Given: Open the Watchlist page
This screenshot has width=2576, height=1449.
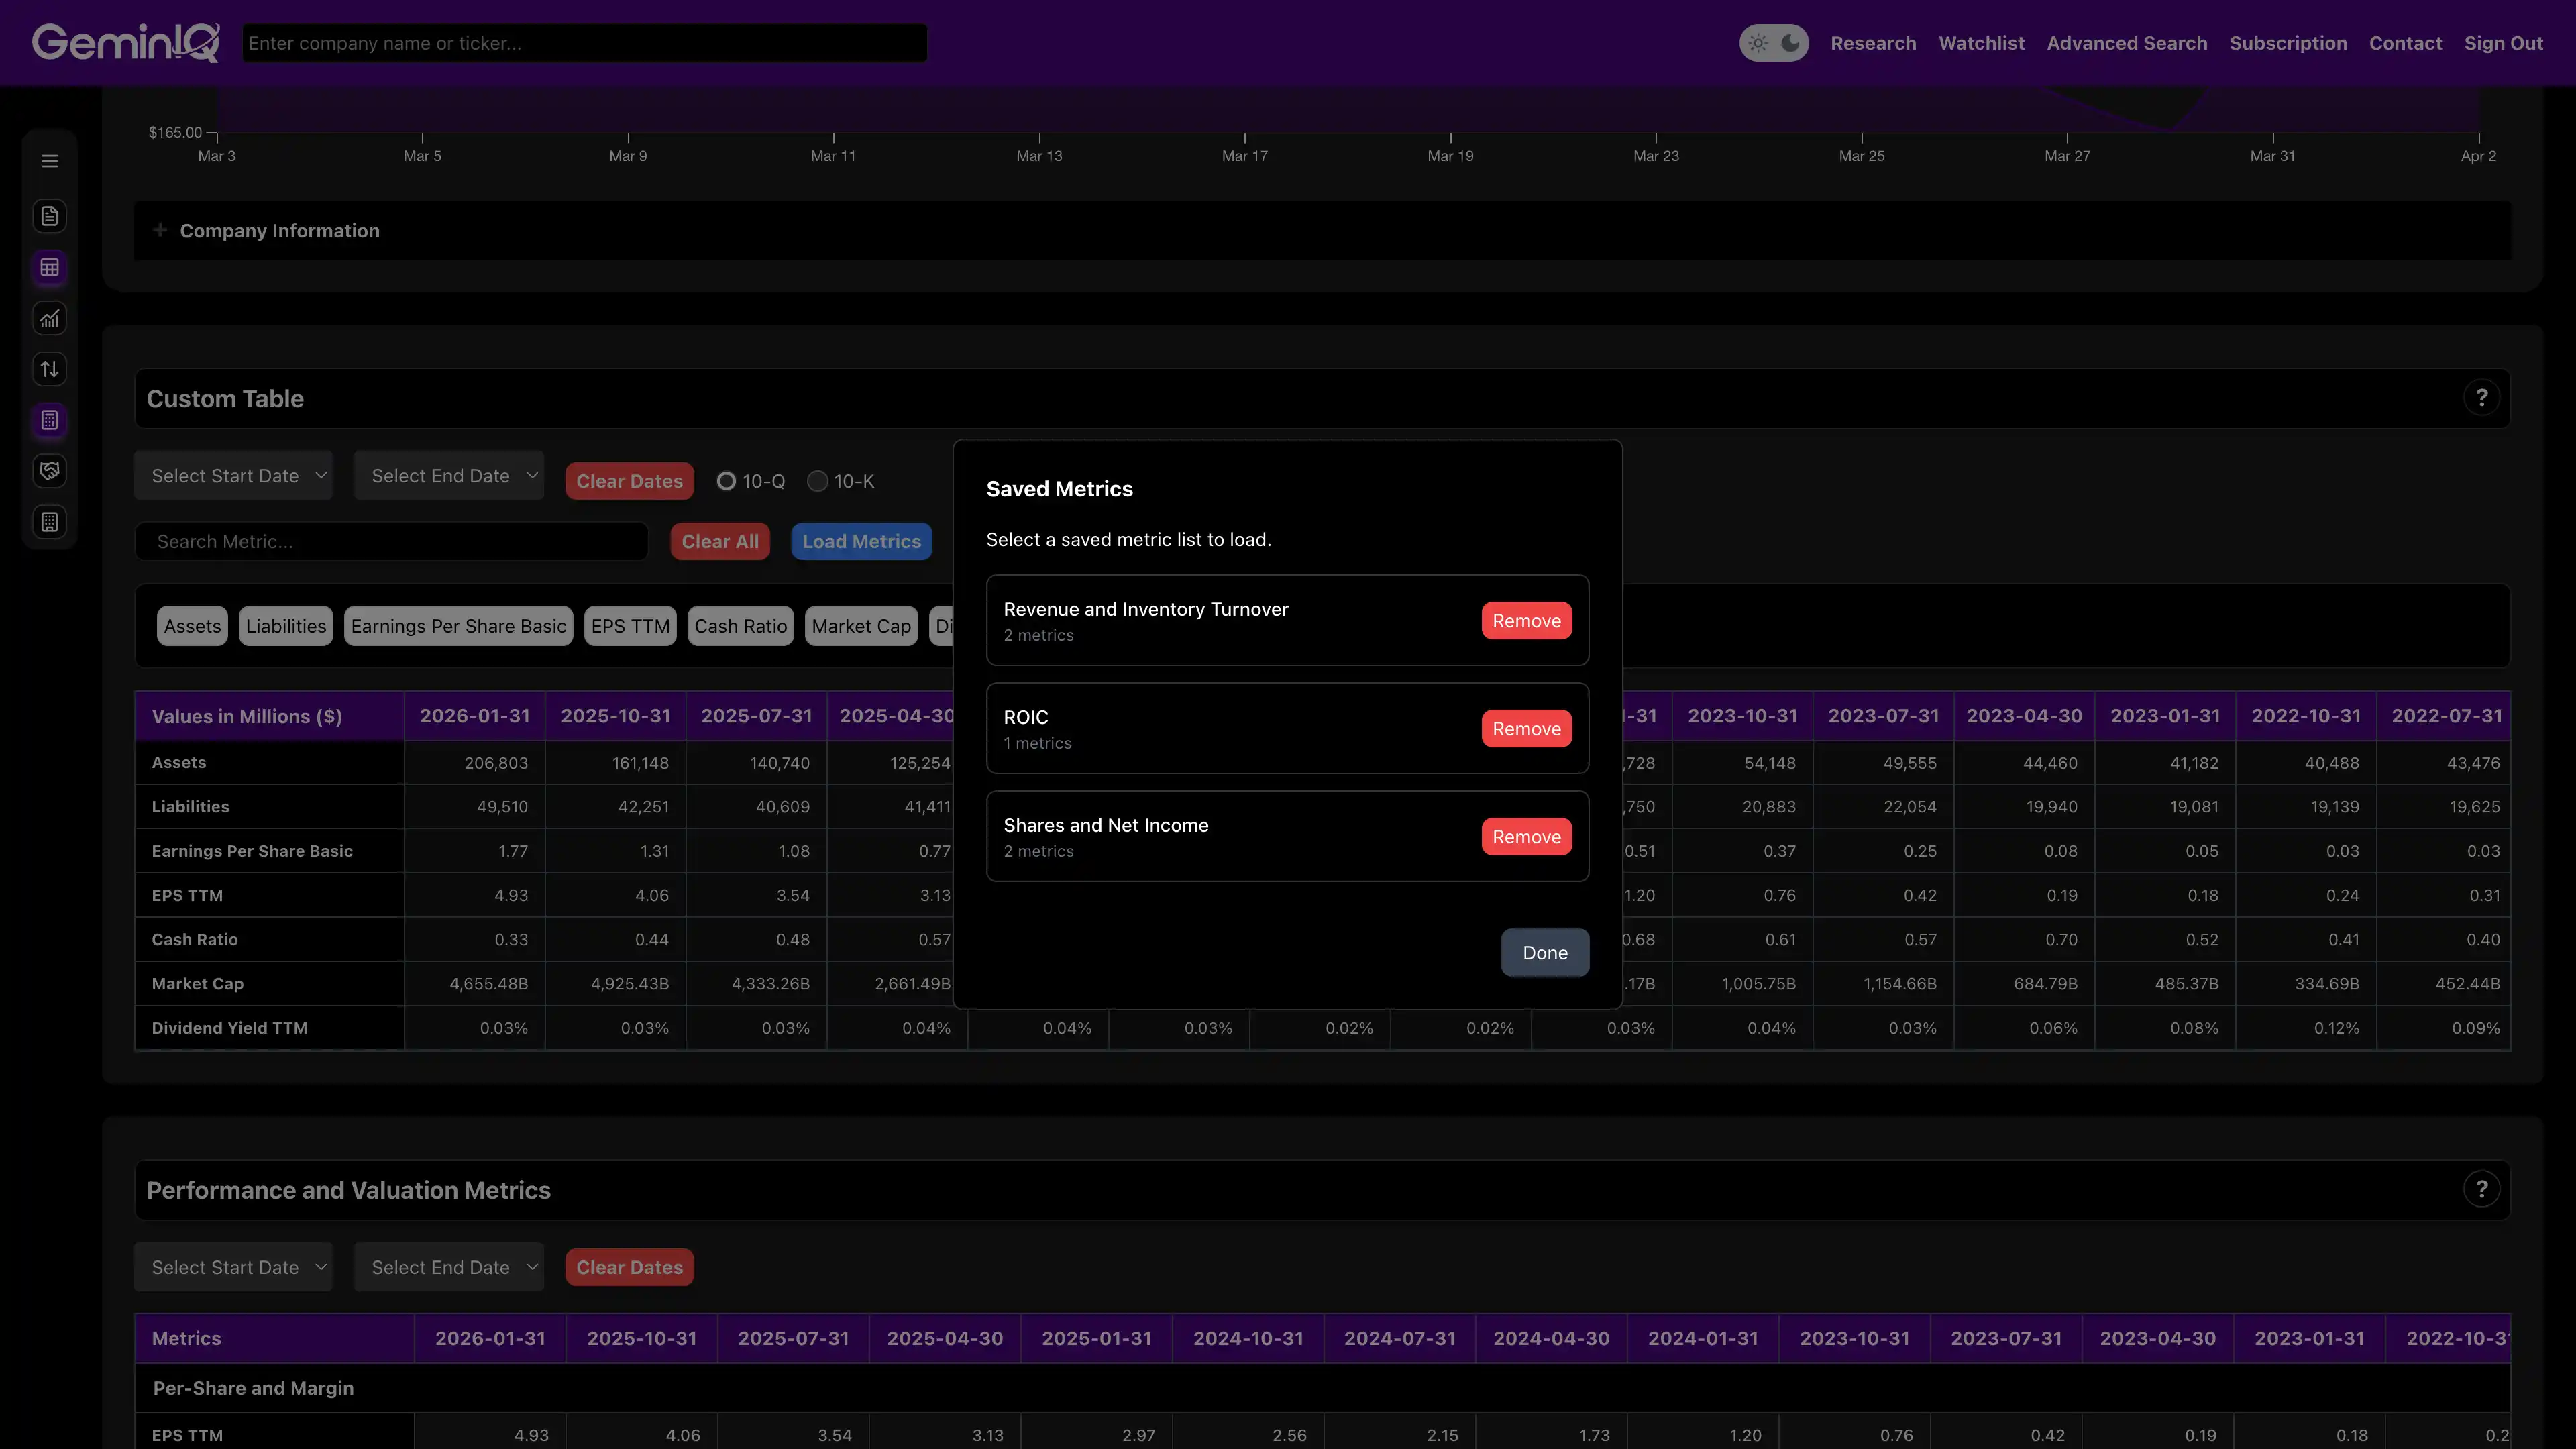Looking at the screenshot, I should pos(1981,43).
